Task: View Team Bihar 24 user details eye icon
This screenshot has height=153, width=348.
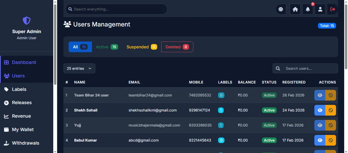Action: click(x=320, y=95)
